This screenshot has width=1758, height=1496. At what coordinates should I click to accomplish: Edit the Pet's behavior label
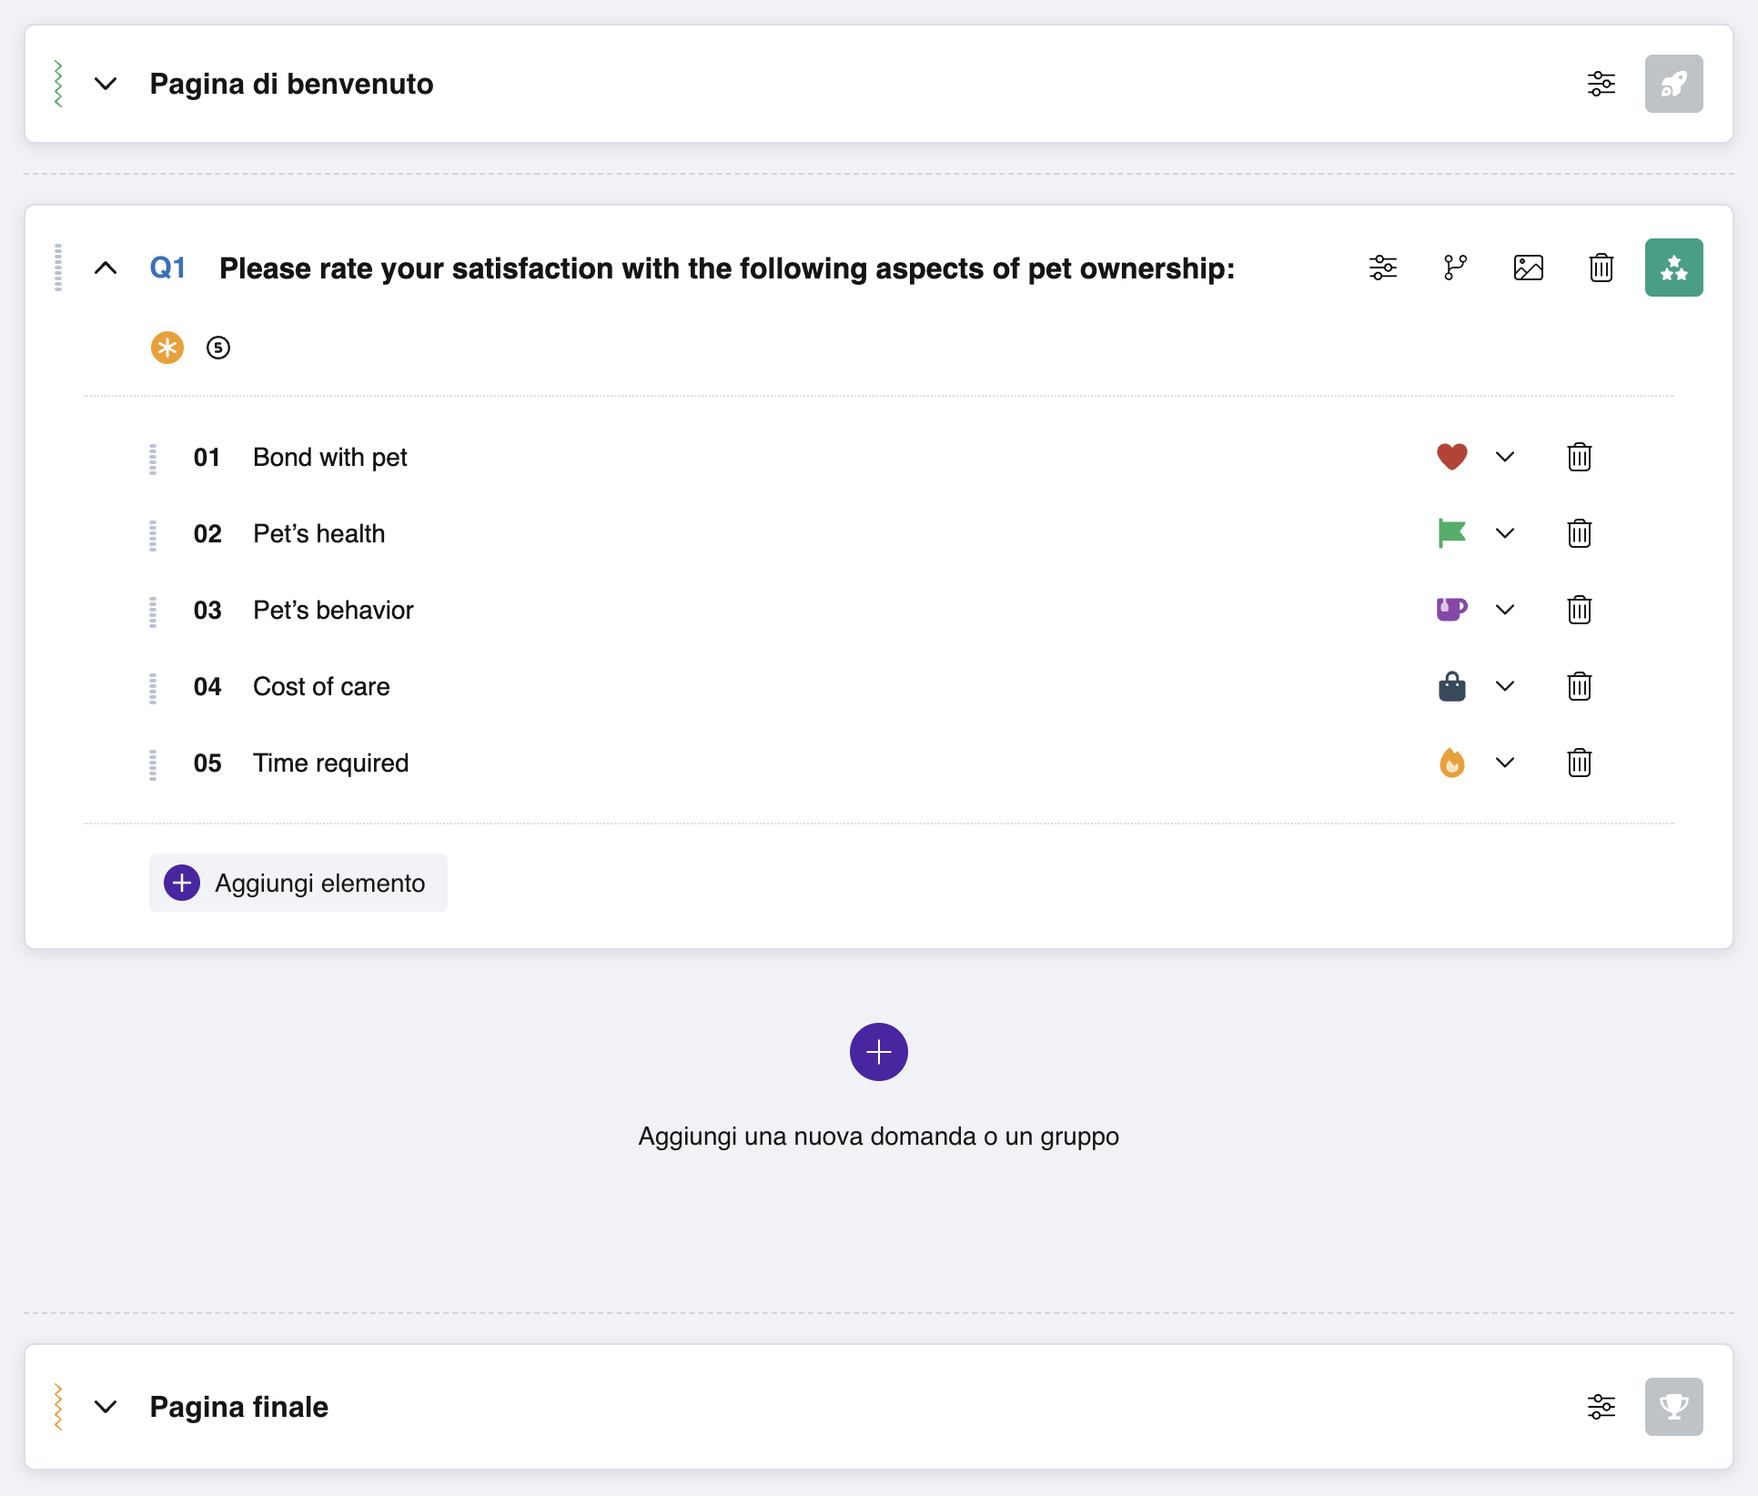coord(333,610)
